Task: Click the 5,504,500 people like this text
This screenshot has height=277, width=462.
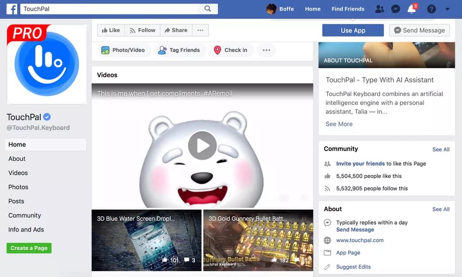Action: point(369,176)
